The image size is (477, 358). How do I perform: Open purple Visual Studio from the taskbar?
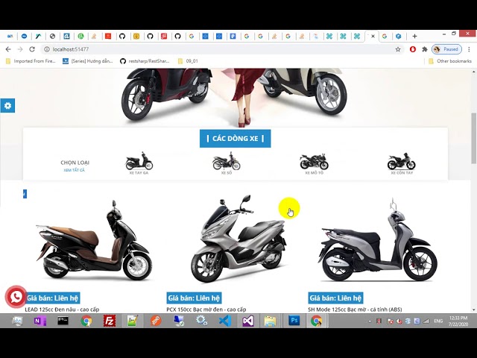[248, 321]
